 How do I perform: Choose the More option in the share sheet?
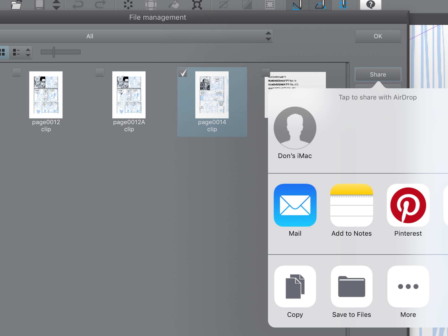pos(408,286)
